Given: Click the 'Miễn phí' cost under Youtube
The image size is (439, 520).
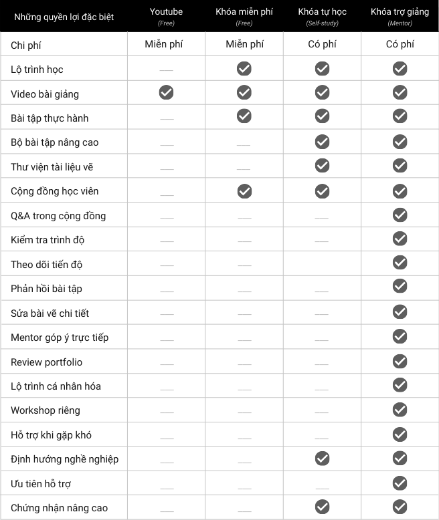Looking at the screenshot, I should point(164,44).
